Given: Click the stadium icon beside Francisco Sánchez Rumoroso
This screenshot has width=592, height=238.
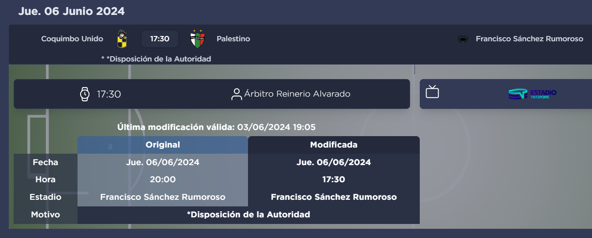Looking at the screenshot, I should [463, 39].
